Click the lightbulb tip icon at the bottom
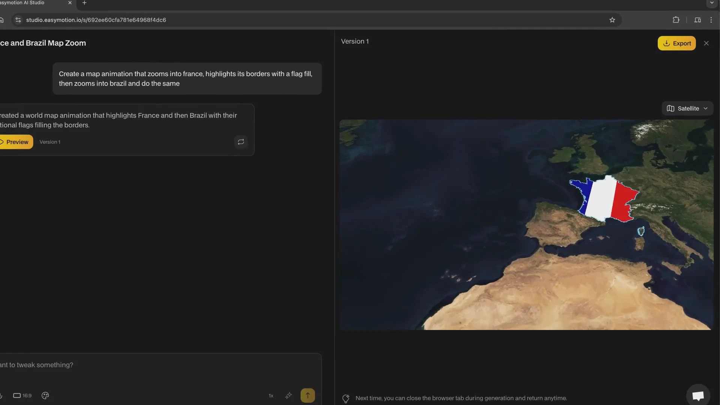Viewport: 720px width, 405px height. (x=346, y=398)
